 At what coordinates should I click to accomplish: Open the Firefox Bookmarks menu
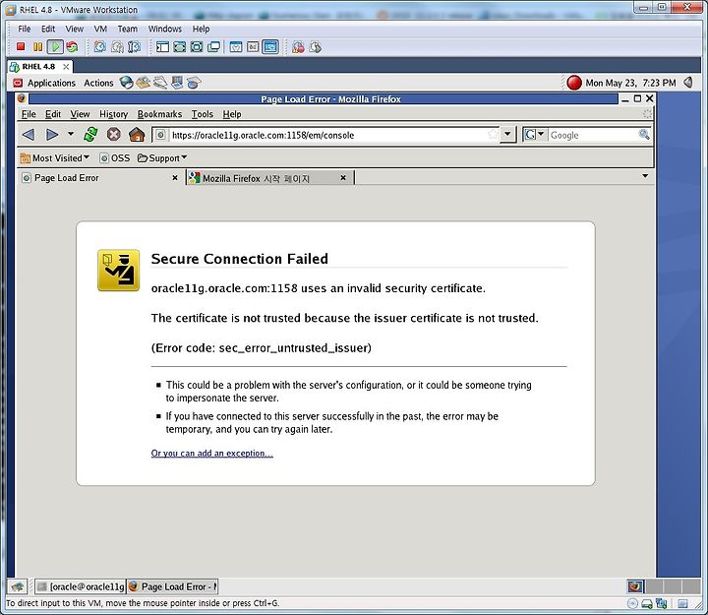pyautogui.click(x=160, y=114)
